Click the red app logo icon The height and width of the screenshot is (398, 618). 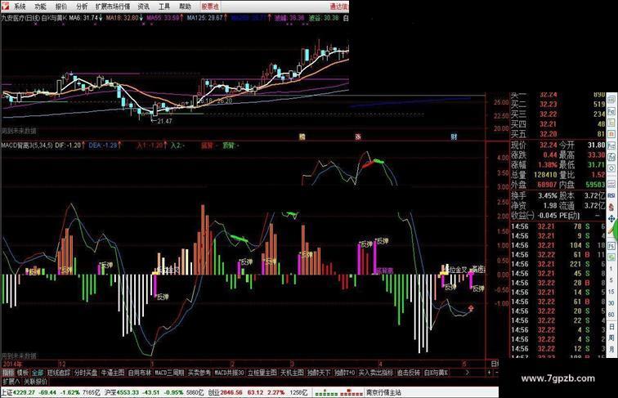5,6
